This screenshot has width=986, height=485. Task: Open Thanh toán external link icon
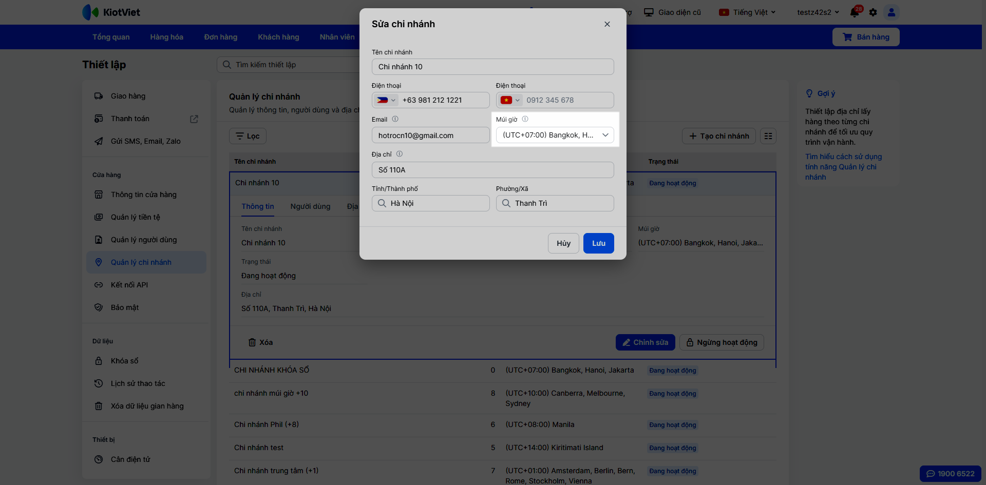click(x=194, y=119)
